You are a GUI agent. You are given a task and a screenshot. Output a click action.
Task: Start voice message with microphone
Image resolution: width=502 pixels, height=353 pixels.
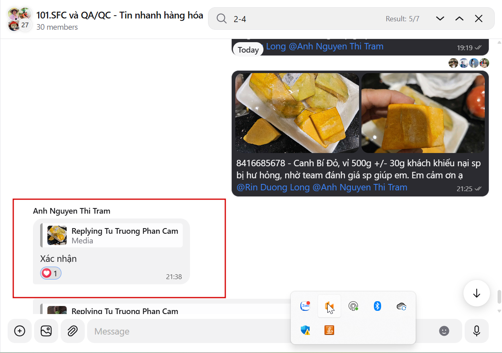click(477, 331)
